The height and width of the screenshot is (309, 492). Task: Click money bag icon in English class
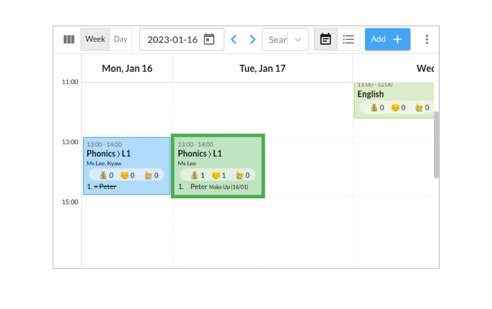tap(374, 108)
